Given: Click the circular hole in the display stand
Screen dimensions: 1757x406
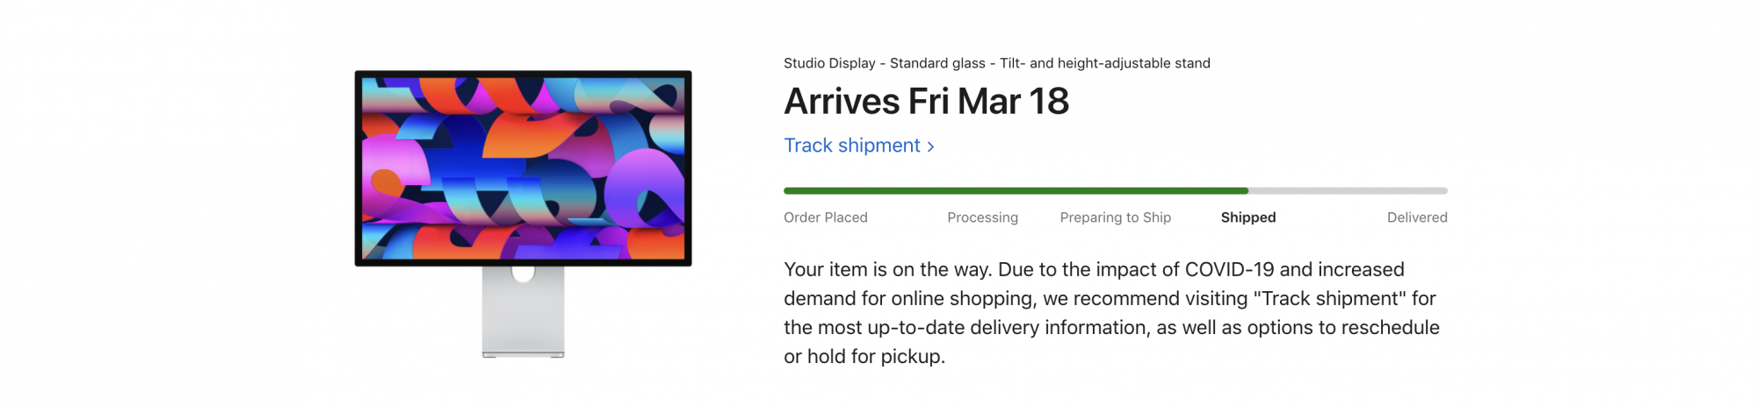Looking at the screenshot, I should coord(523,274).
